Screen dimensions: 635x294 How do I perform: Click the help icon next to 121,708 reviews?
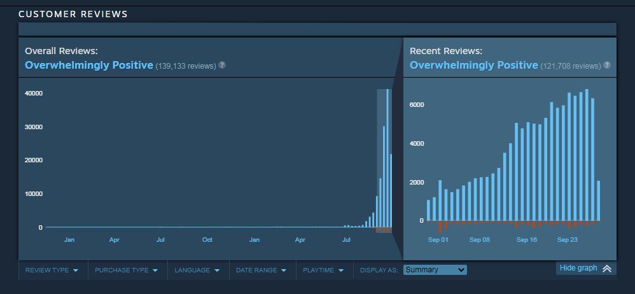(x=606, y=65)
